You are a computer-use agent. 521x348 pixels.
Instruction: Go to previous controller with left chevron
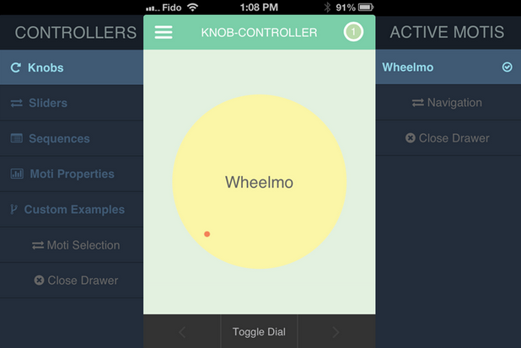[x=182, y=332]
